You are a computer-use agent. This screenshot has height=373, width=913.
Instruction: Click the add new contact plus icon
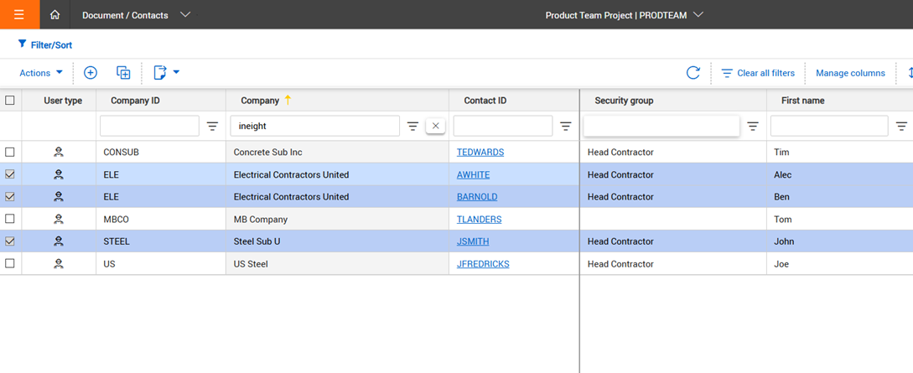pos(91,73)
